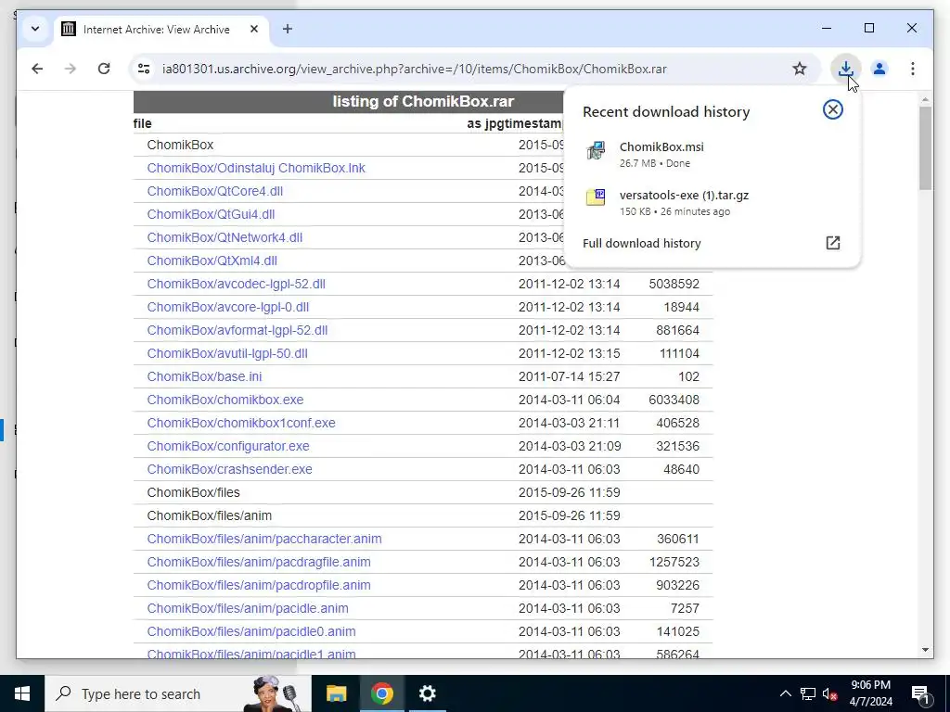Open versatools-exe (1).tar.gz download entry
The width and height of the screenshot is (950, 712).
(x=712, y=202)
